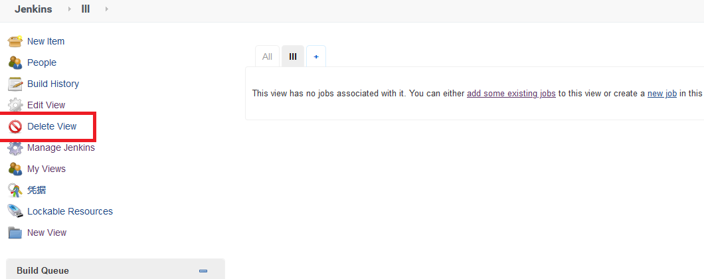This screenshot has height=279, width=704.
Task: Click the Manage Jenkins gear icon
Action: (x=15, y=147)
